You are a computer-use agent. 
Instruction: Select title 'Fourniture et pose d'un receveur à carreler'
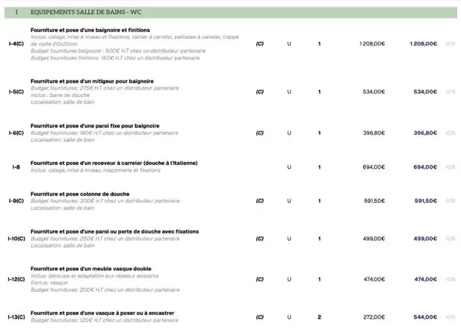coord(114,163)
